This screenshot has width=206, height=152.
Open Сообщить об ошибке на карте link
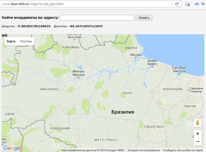click(183, 150)
